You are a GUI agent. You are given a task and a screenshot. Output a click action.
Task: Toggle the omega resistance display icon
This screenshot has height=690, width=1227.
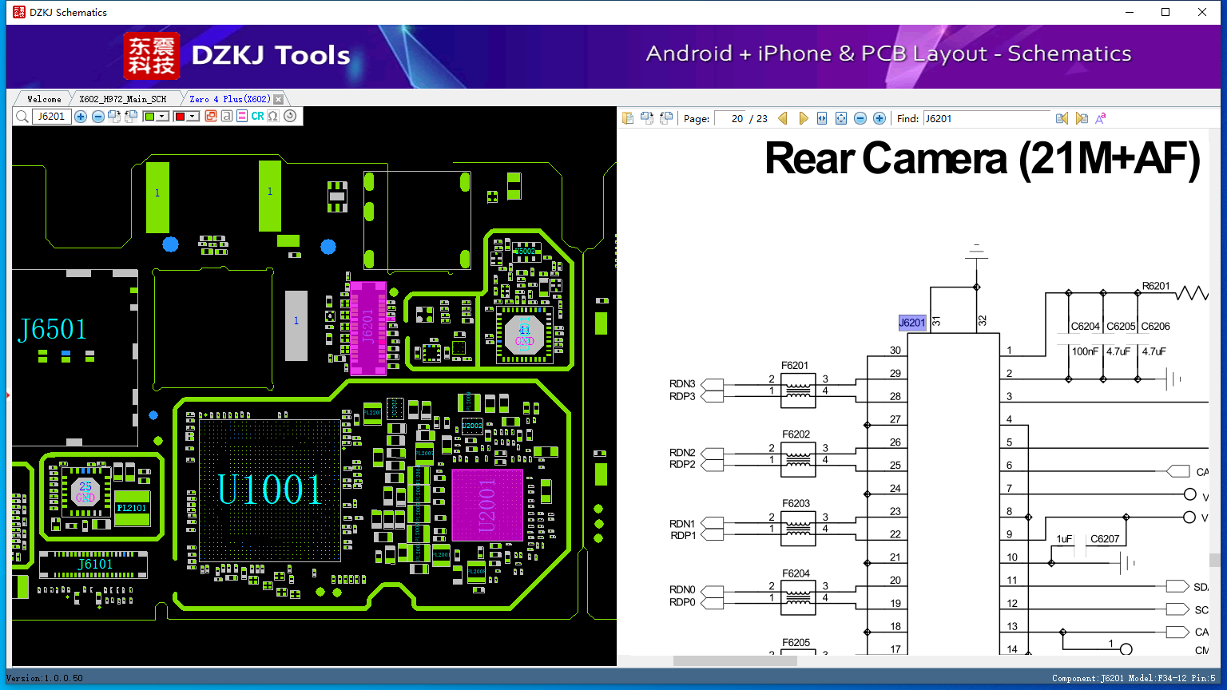273,117
